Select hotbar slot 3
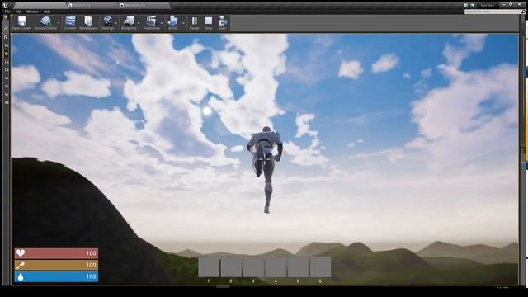Screen dimensions: 528x297 click(253, 266)
